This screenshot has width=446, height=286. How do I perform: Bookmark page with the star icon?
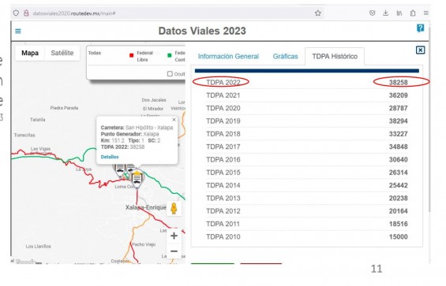tap(317, 13)
